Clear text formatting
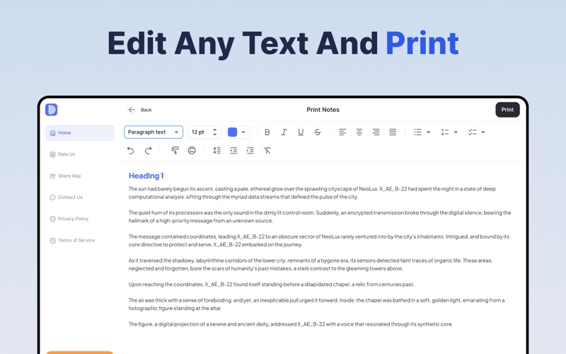566x354 pixels. coord(267,150)
